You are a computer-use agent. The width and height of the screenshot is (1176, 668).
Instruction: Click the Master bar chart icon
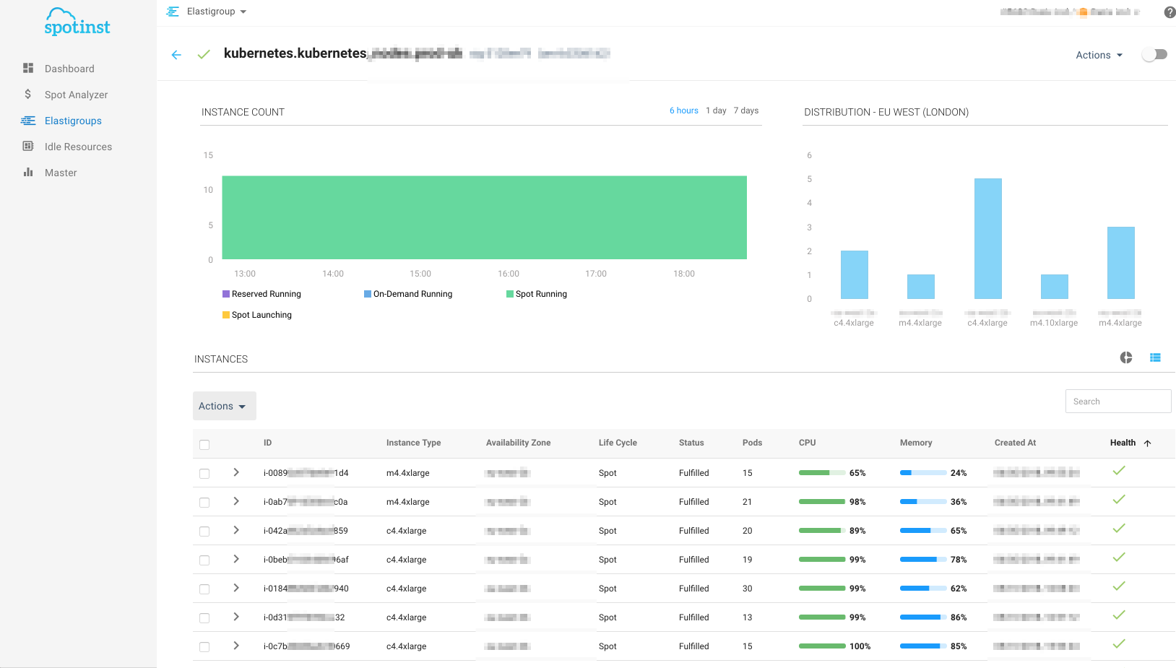28,172
